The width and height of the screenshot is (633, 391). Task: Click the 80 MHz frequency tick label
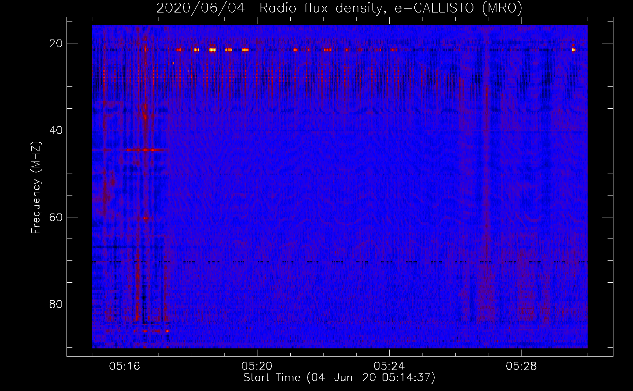56,304
